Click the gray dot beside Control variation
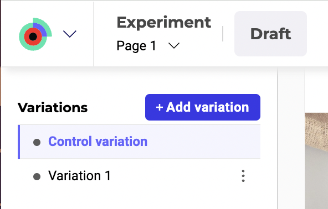 37,143
